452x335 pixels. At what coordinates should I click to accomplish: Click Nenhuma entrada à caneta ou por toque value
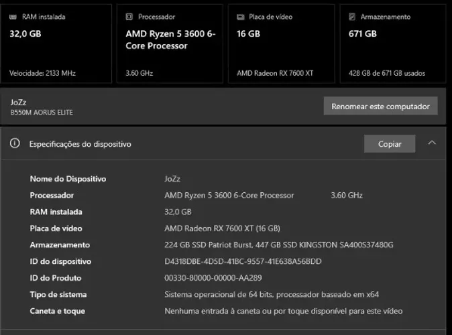click(284, 311)
